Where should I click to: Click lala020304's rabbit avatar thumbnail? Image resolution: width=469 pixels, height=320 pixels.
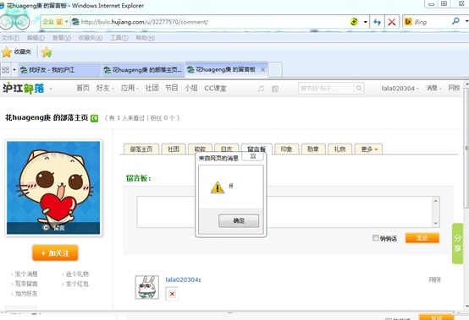click(x=146, y=287)
